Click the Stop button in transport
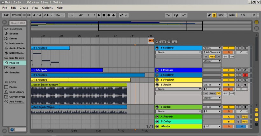261x136 pixels. pyautogui.click(x=104, y=15)
